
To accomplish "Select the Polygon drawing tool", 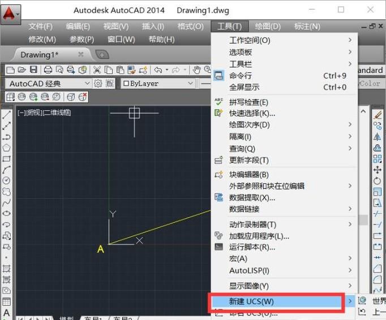I will pos(7,148).
